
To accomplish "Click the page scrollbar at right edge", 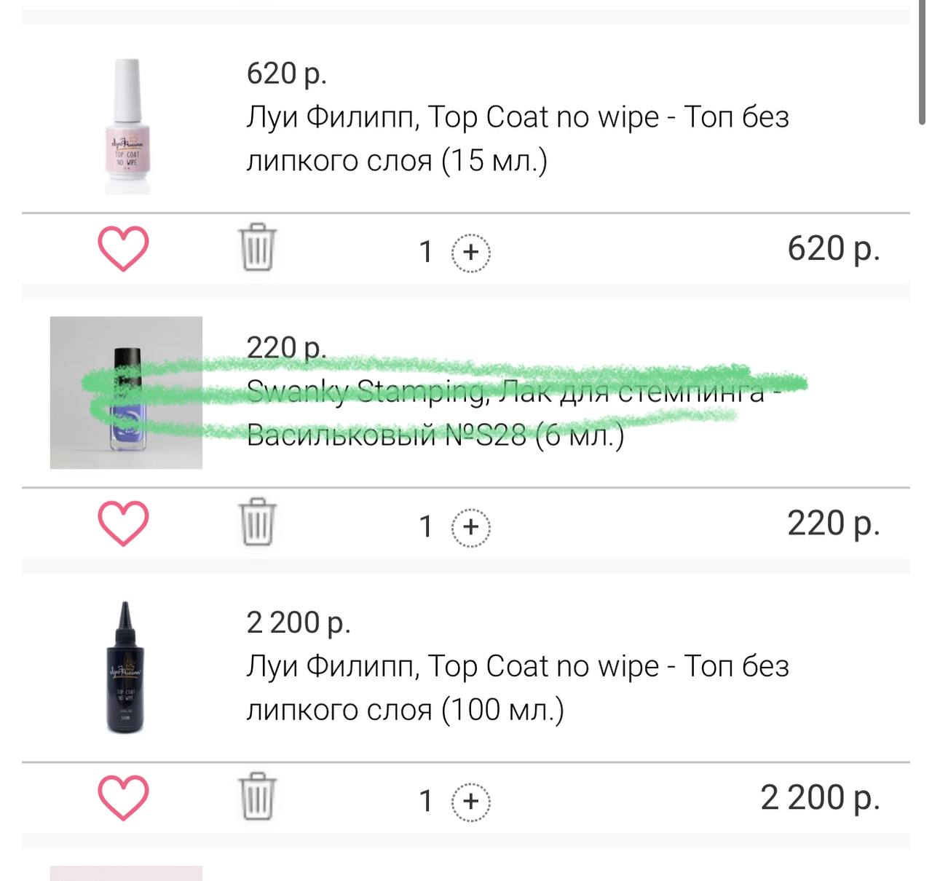I will pos(922,66).
